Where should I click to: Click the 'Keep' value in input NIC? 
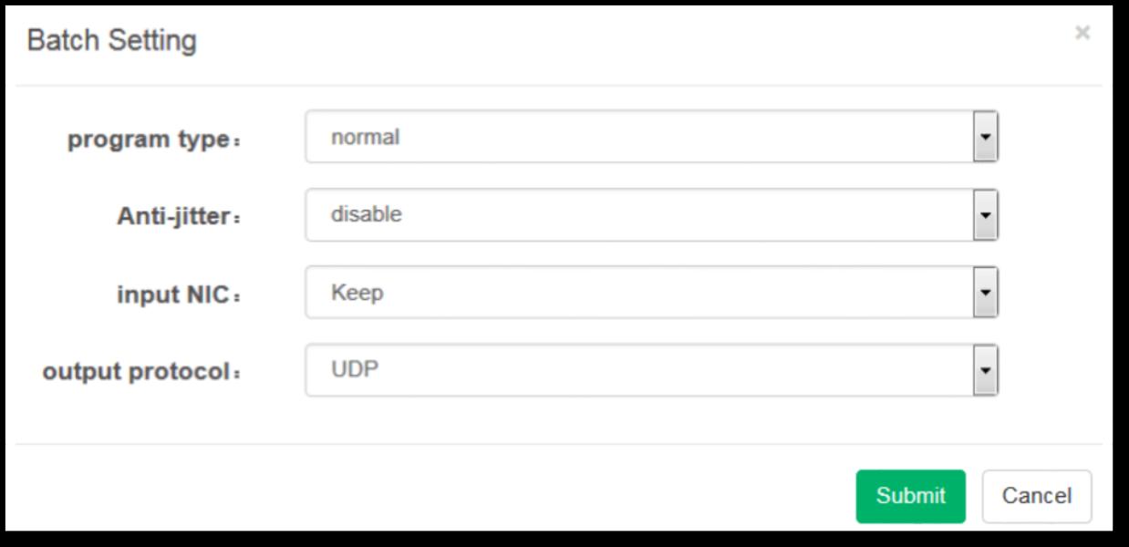[357, 293]
